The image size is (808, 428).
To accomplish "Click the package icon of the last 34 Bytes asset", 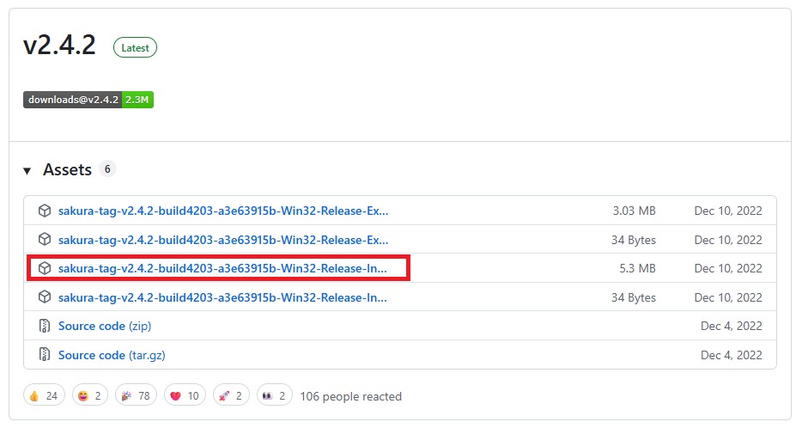I will 45,297.
